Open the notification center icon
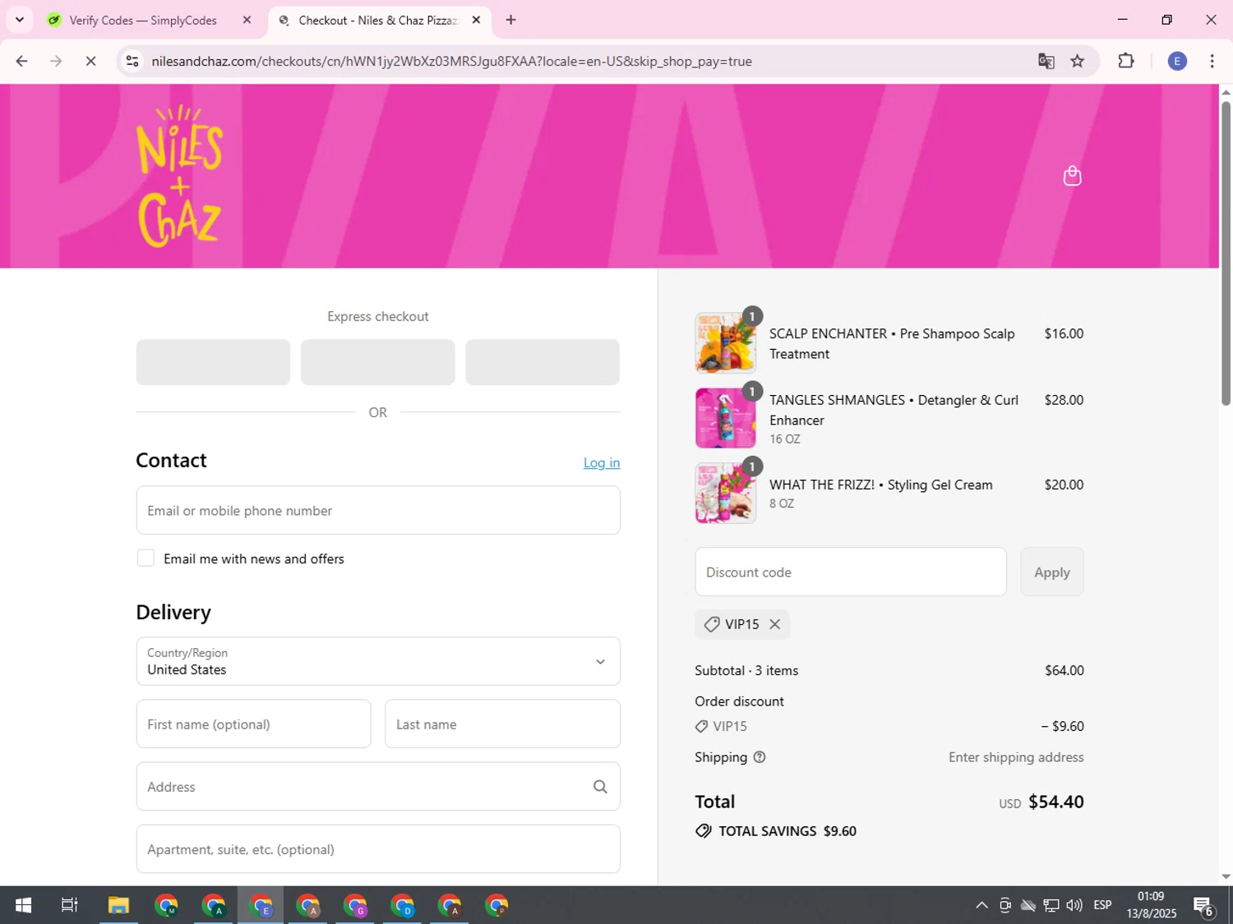The width and height of the screenshot is (1233, 924). coord(1203,905)
